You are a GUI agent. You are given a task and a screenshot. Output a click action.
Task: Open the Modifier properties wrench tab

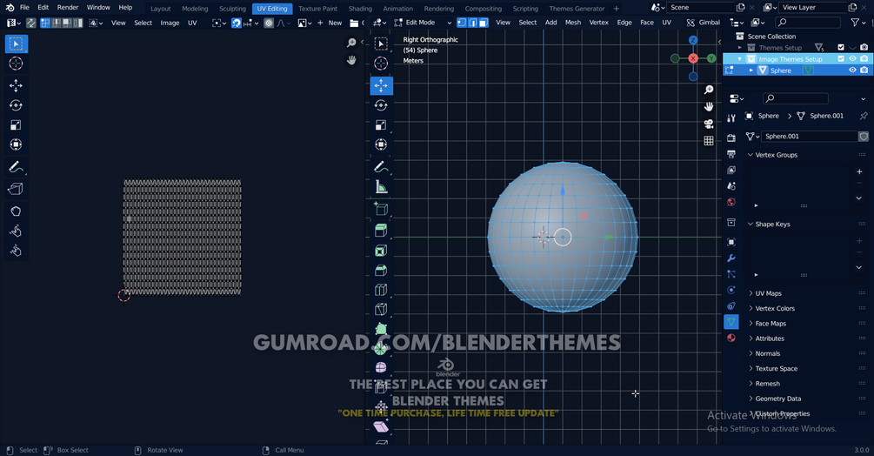[731, 258]
